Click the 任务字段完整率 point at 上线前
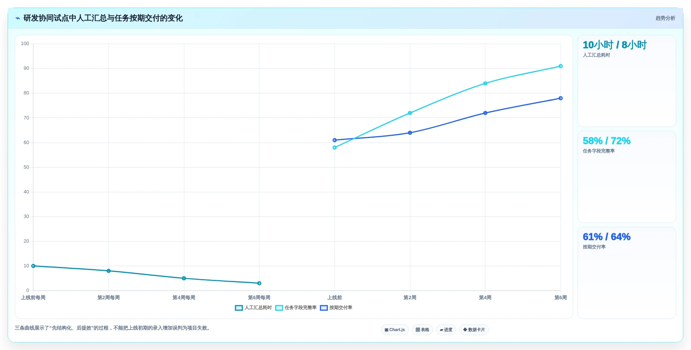The width and height of the screenshot is (691, 350). click(335, 148)
